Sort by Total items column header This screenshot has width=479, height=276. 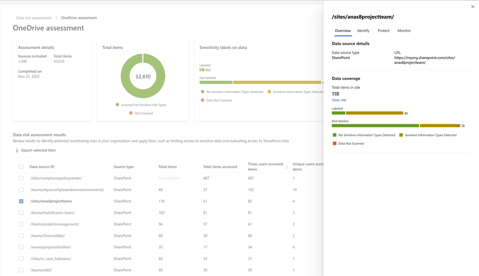click(x=167, y=167)
